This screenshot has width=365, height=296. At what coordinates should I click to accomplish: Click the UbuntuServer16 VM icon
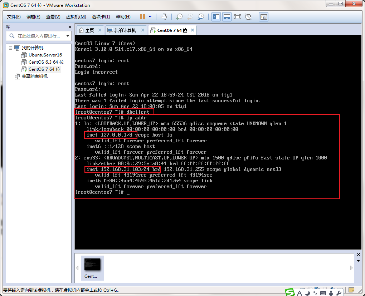[24, 55]
